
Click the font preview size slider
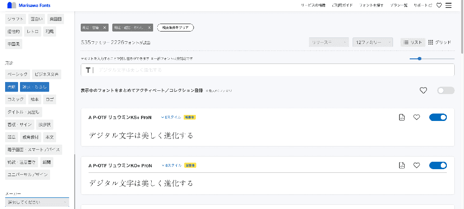[x=432, y=59]
